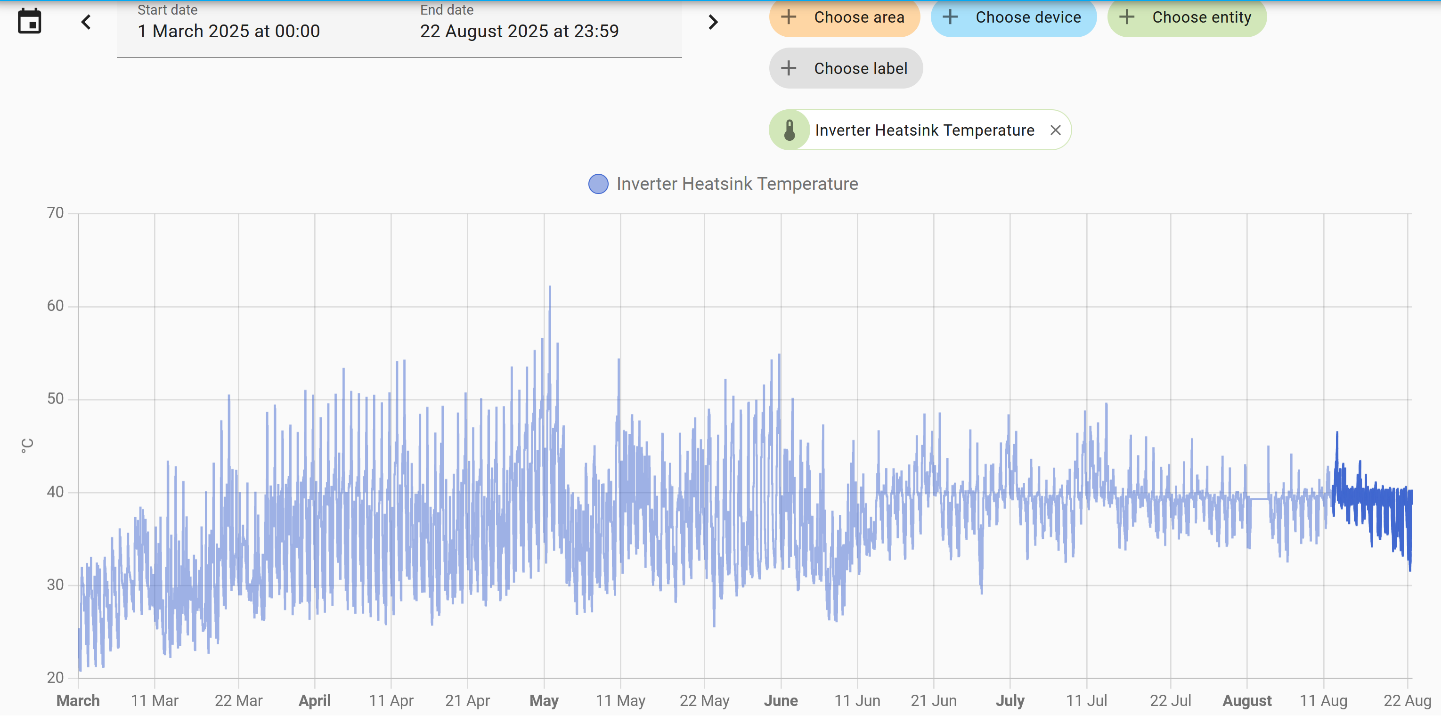Click the 22 Aug axis label
1441x723 pixels.
point(1408,701)
